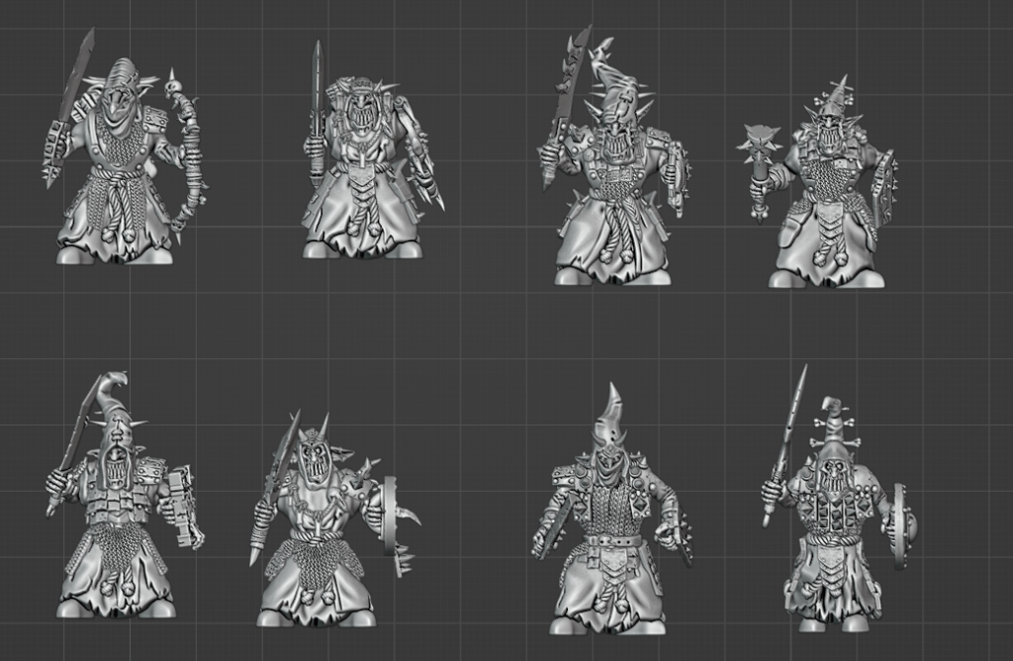Image resolution: width=1013 pixels, height=661 pixels.
Task: Click the shield of the mace-wielding goblin
Action: click(885, 188)
